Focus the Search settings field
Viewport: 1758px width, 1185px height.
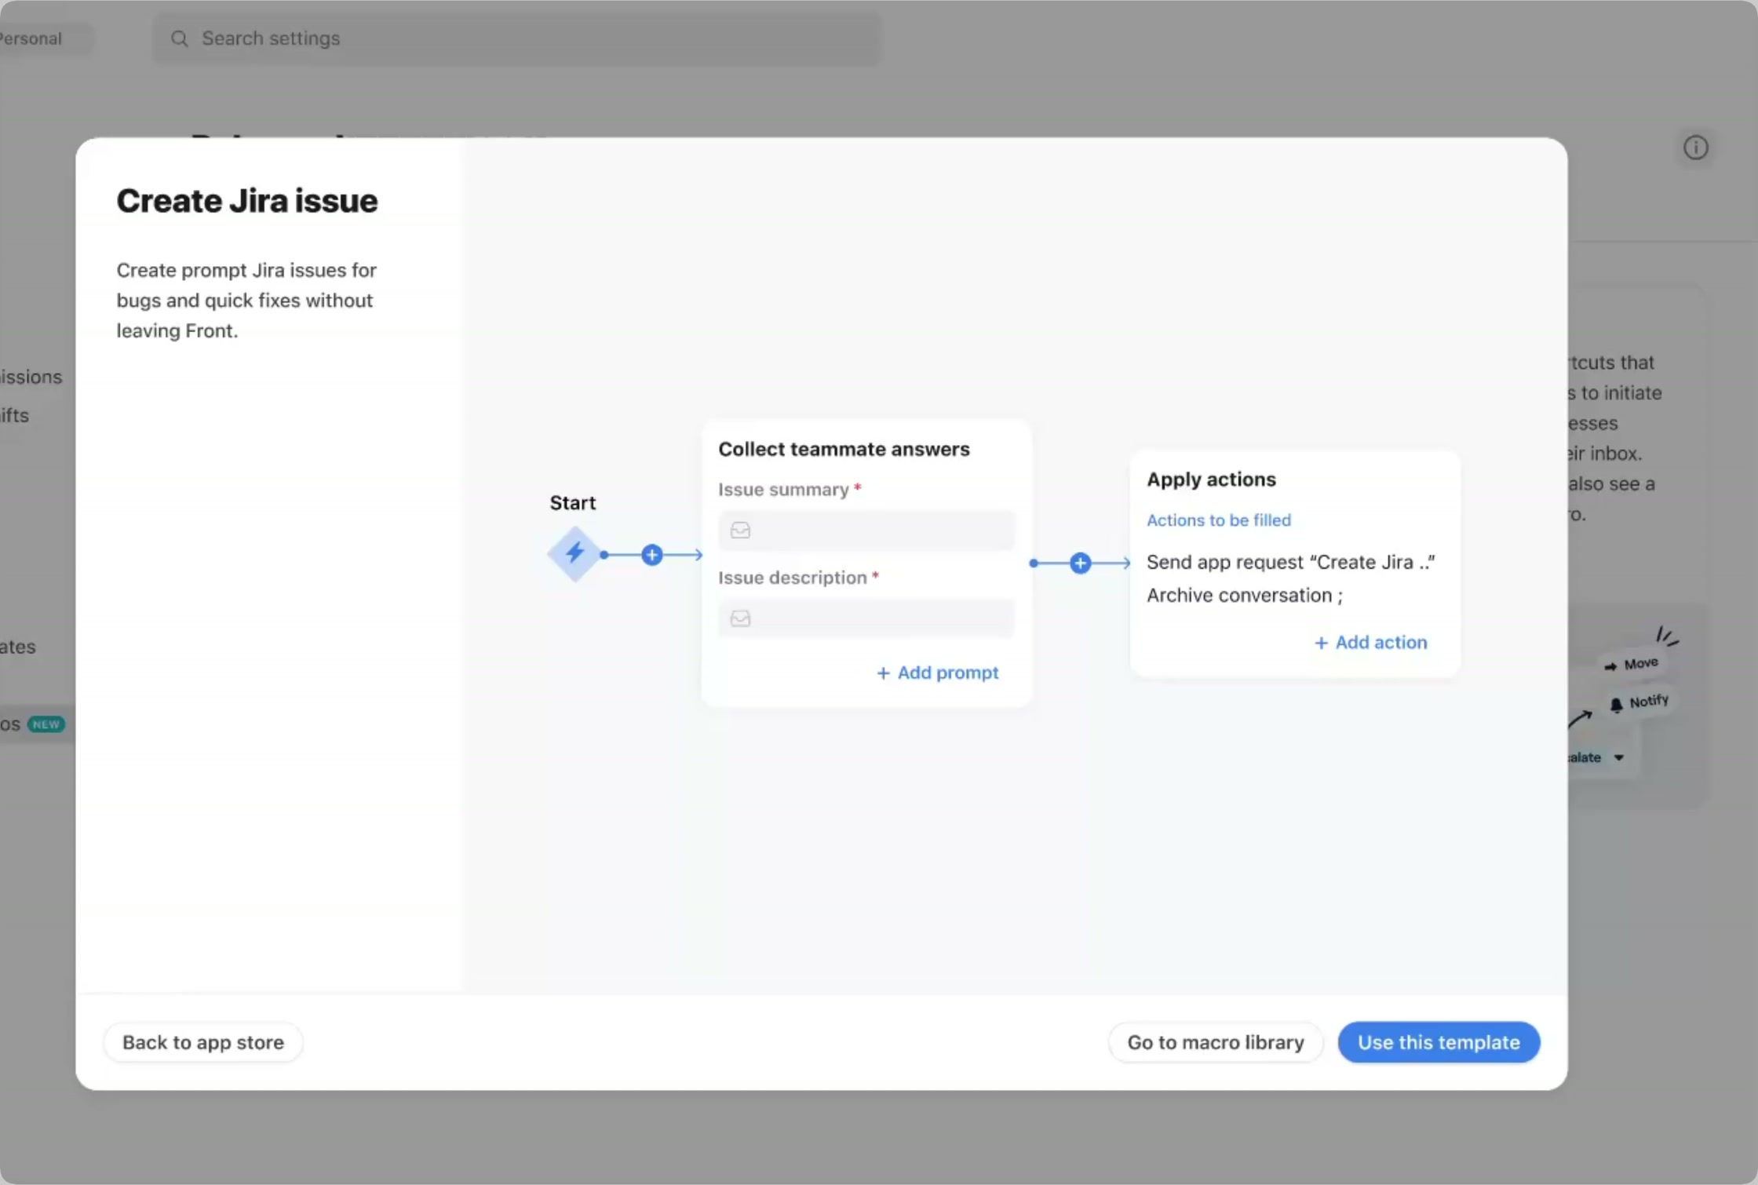[517, 38]
